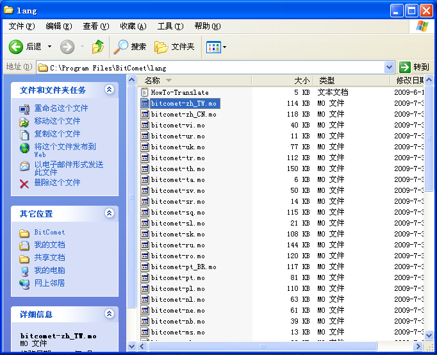Click the file list vertical scrollbar thumb
The width and height of the screenshot is (437, 355).
click(x=429, y=138)
